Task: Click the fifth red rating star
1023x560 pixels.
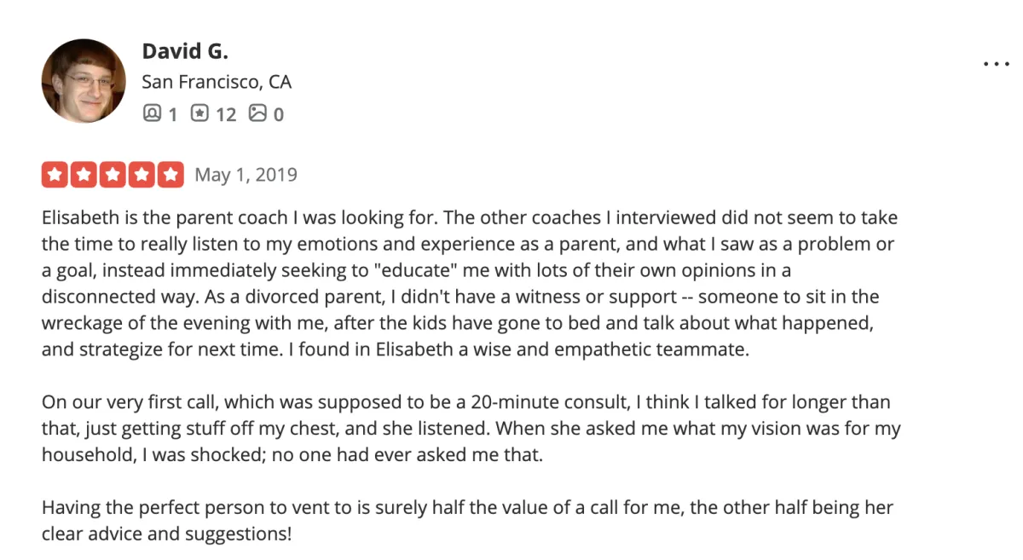Action: 171,175
